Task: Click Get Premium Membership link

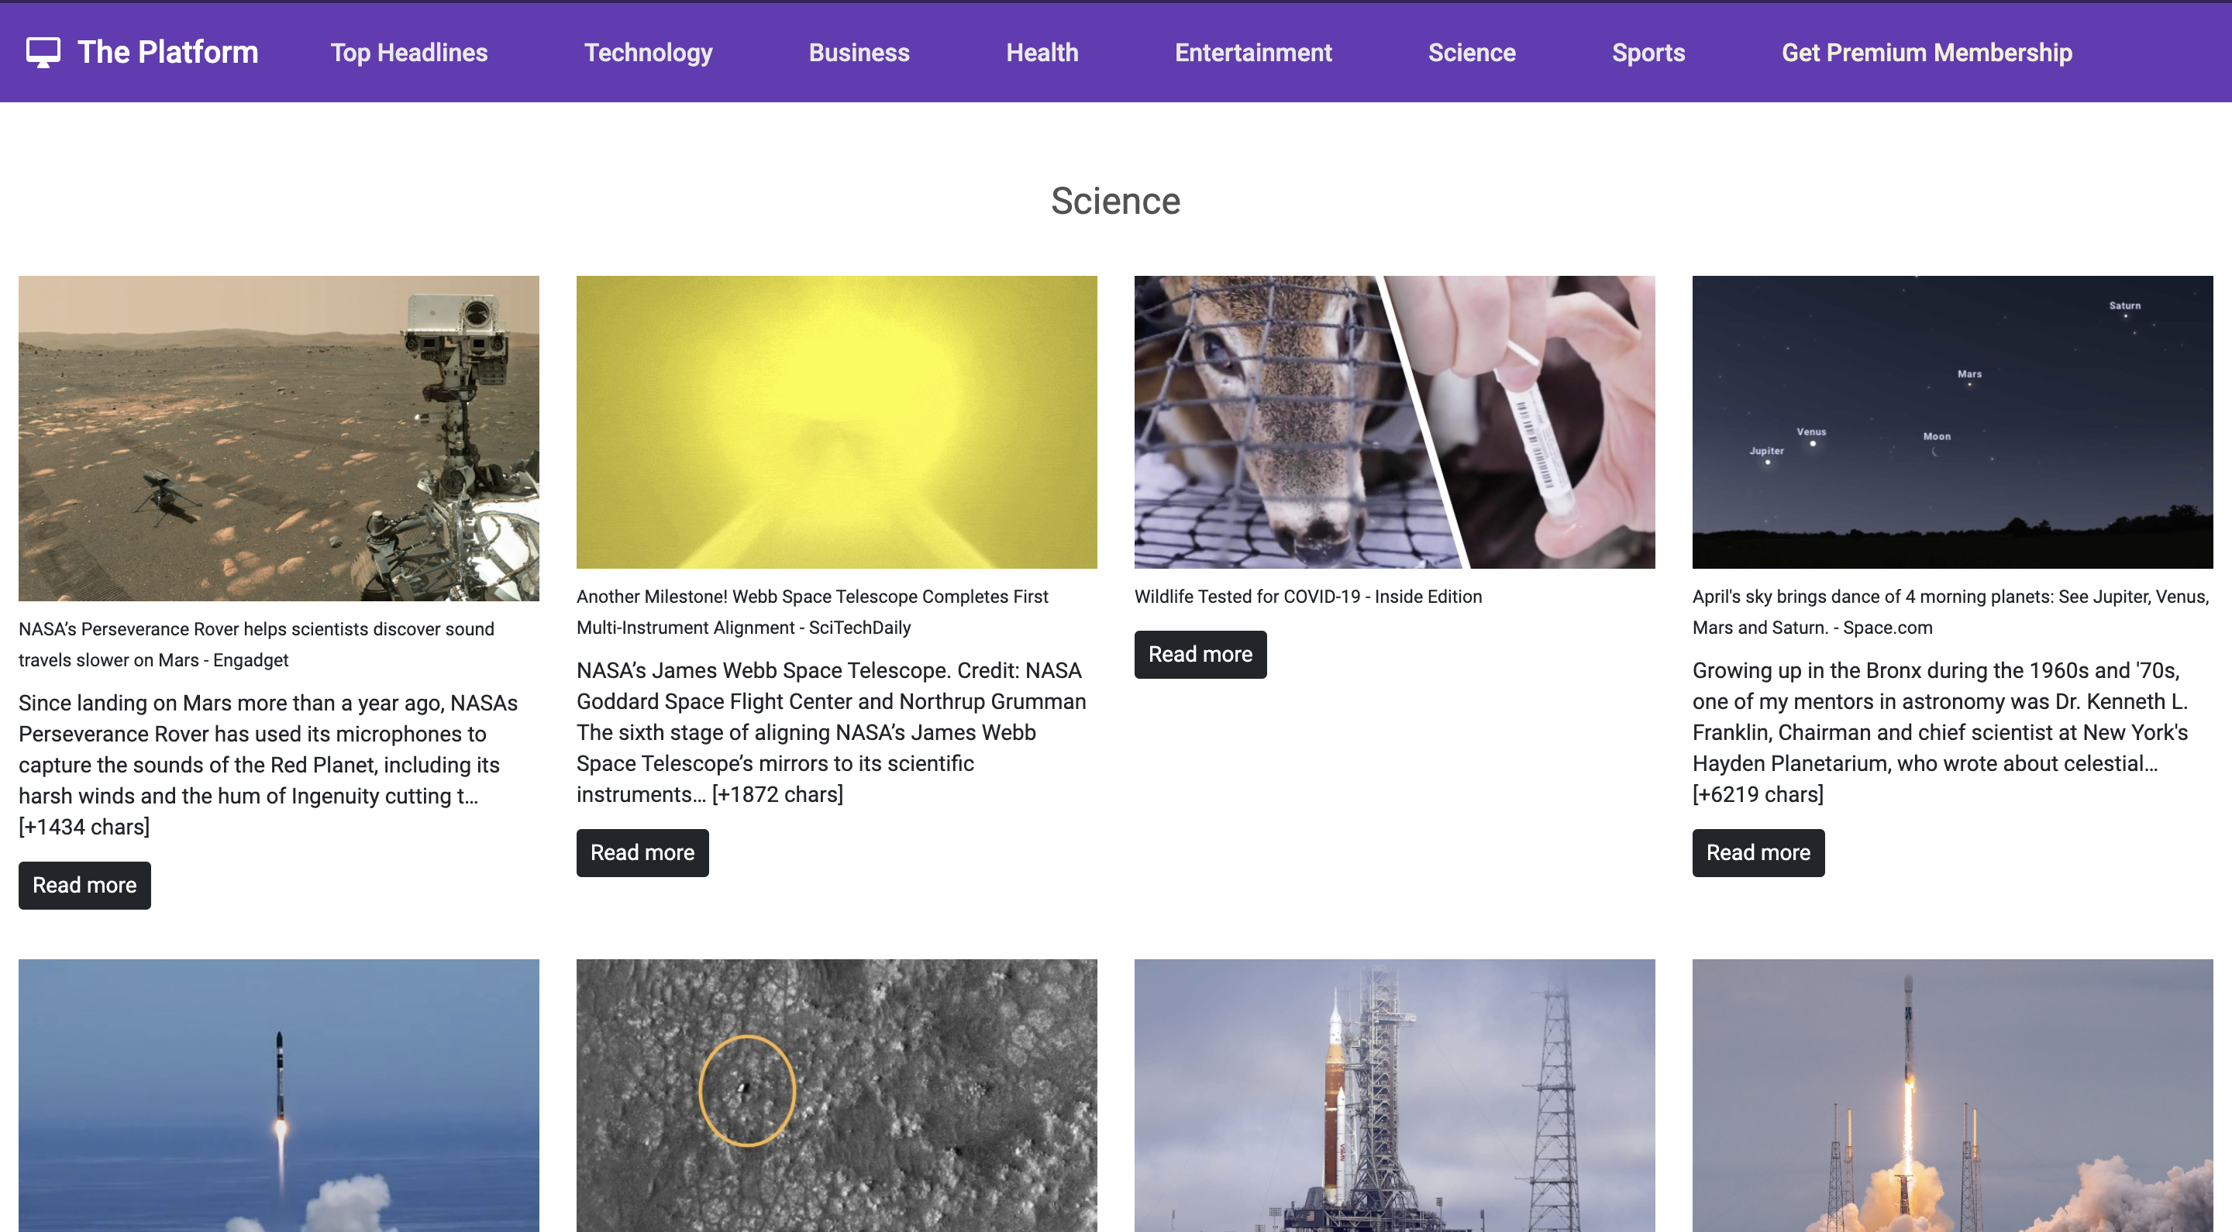Action: [x=1926, y=53]
